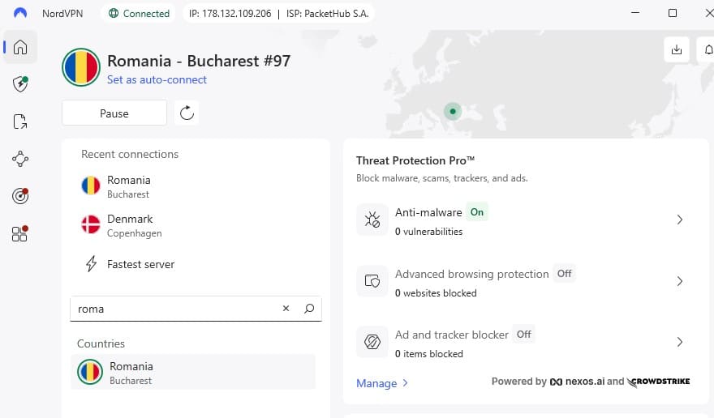714x418 pixels.
Task: Open file sharing sidebar icon
Action: 20,122
